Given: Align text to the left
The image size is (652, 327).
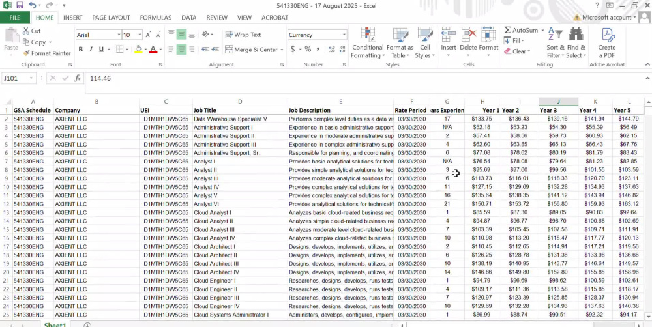Looking at the screenshot, I should pyautogui.click(x=171, y=50).
